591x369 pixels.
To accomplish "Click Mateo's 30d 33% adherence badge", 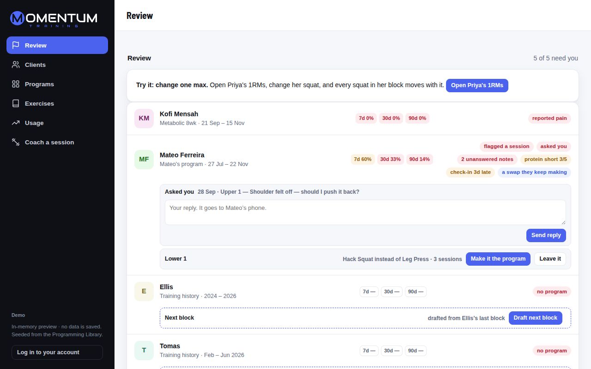I will click(391, 159).
